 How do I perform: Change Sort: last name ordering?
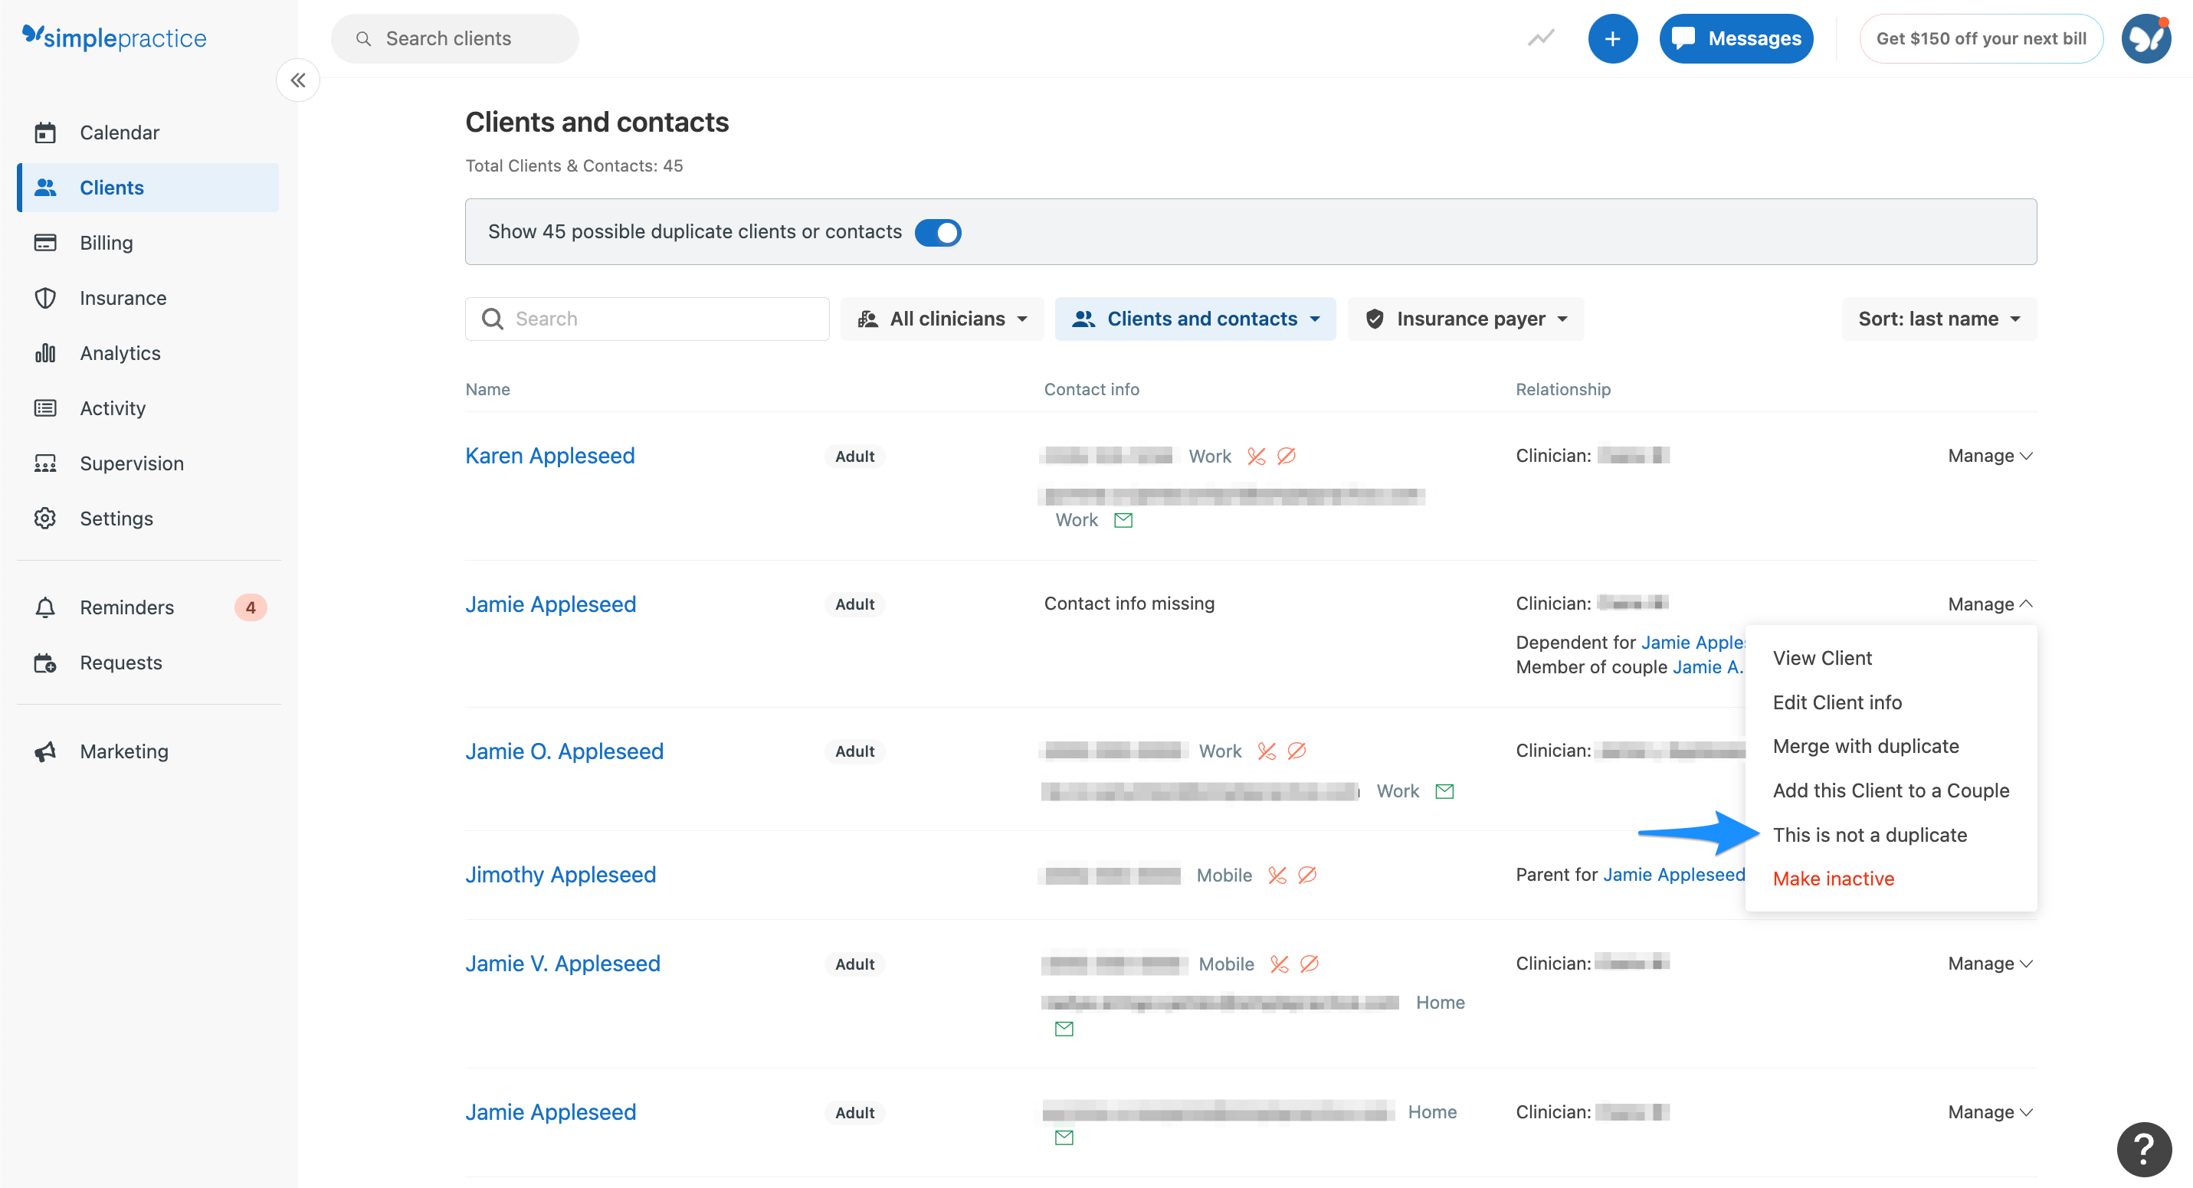[1937, 319]
